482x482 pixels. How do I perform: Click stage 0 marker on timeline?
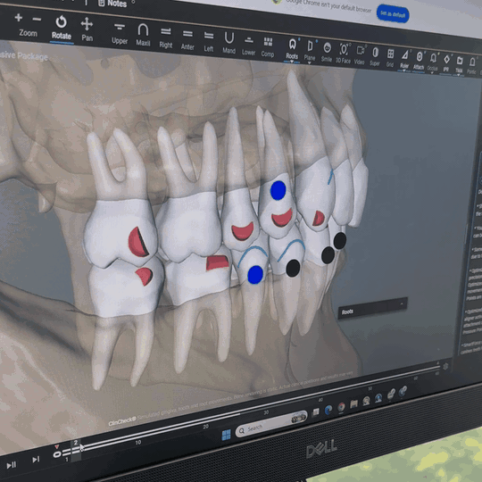coord(57,454)
